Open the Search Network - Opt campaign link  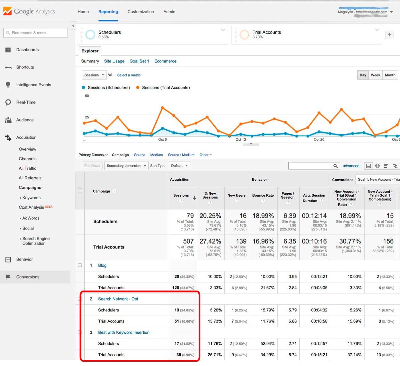[118, 299]
